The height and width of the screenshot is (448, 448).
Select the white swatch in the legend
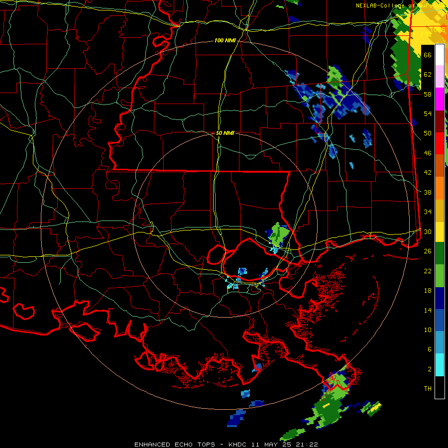tap(440, 55)
